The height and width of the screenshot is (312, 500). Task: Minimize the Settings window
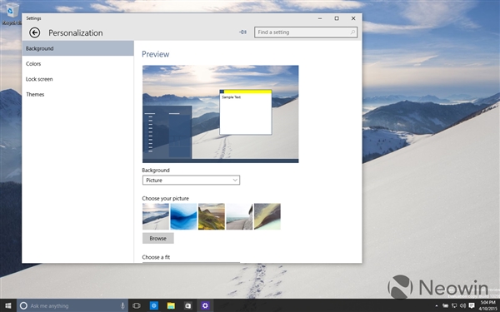pos(320,18)
